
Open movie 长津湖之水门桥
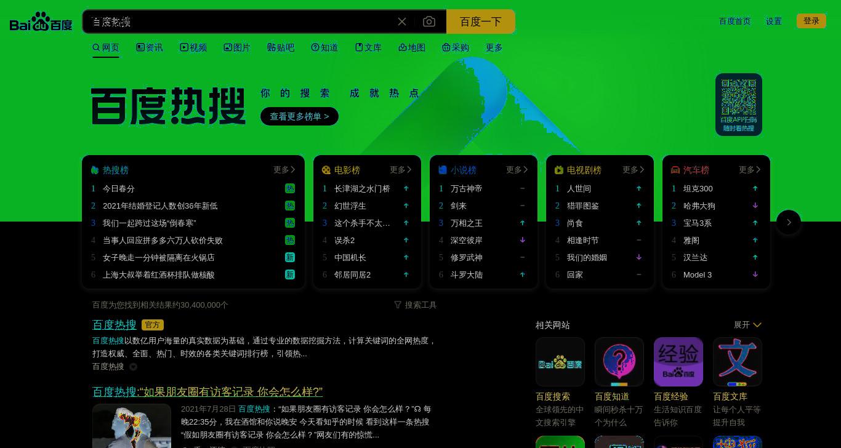click(x=362, y=188)
